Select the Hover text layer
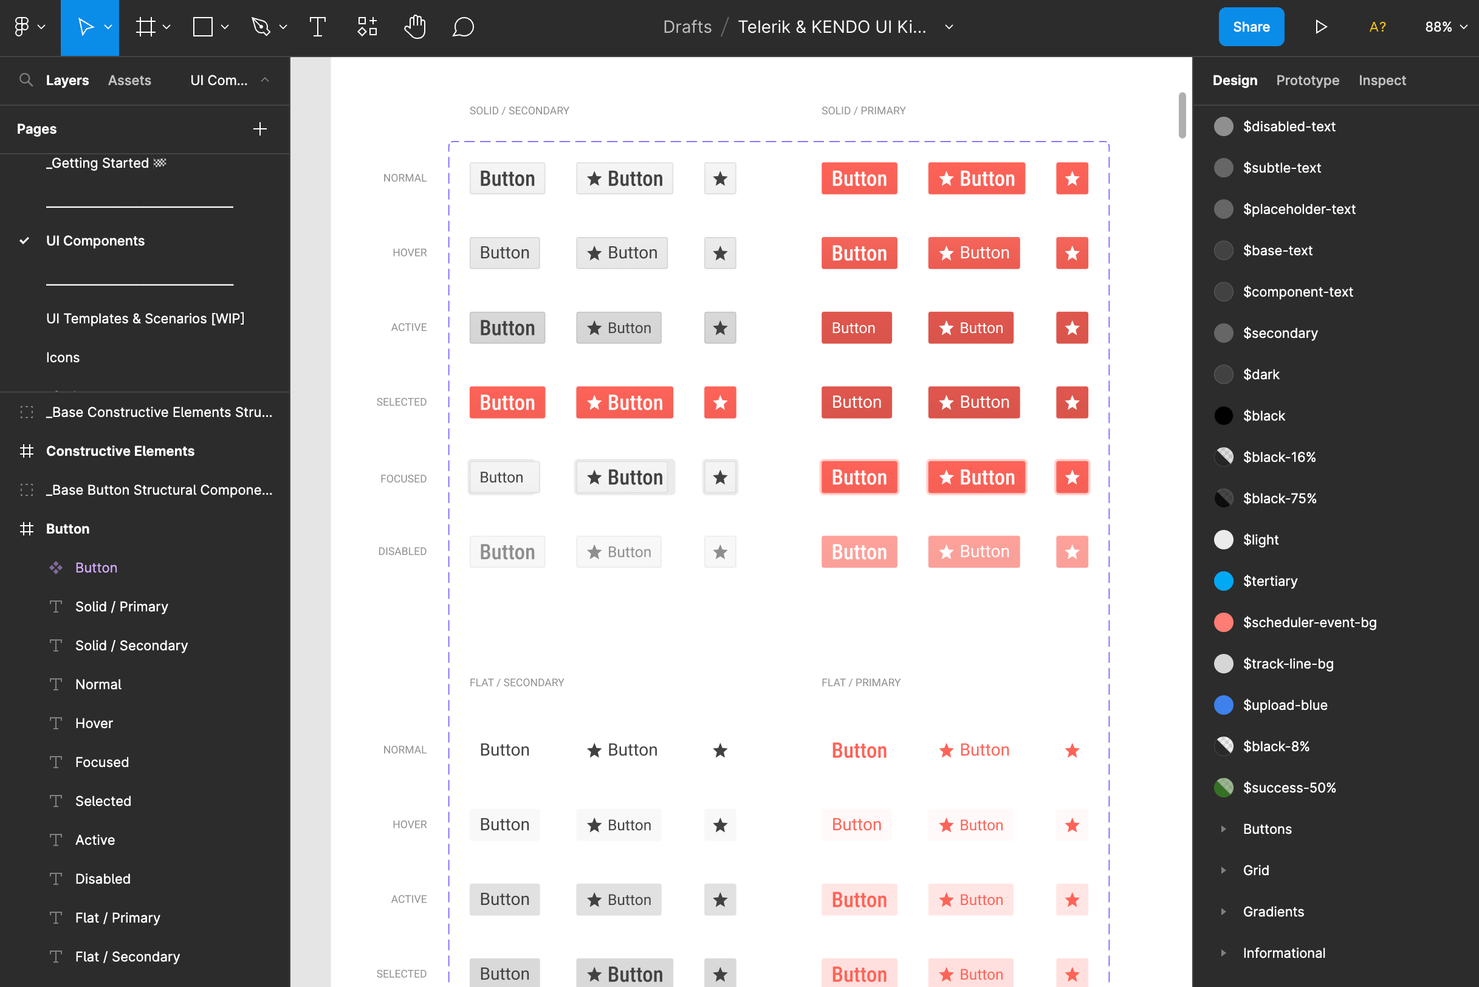This screenshot has height=987, width=1479. click(94, 723)
